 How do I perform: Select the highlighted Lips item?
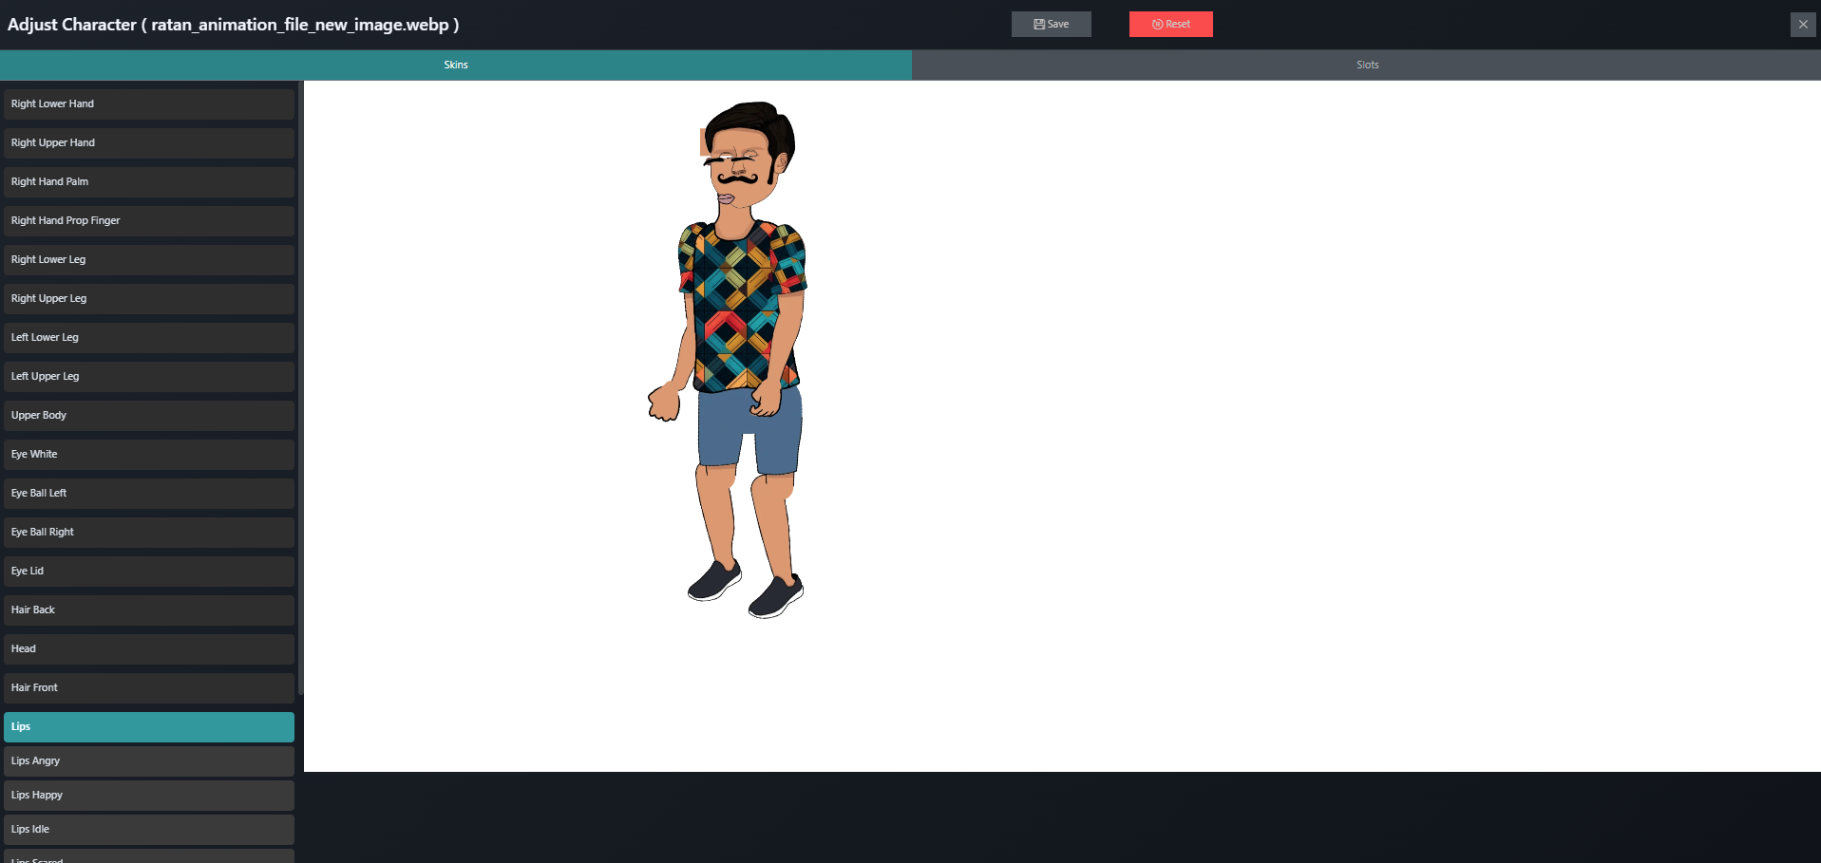tap(149, 727)
